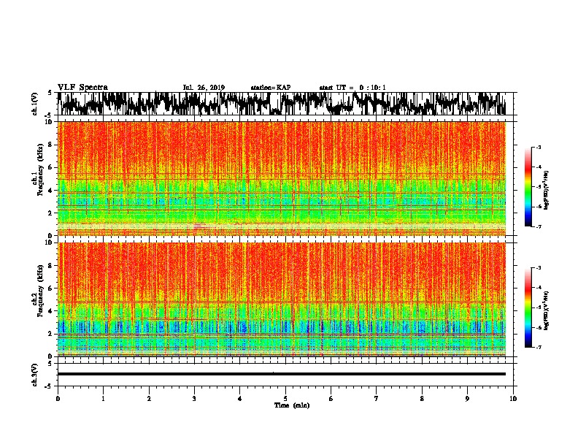Image resolution: width=578 pixels, height=447 pixels.
Task: Click the "2" tick on the time axis
Action: click(x=149, y=399)
